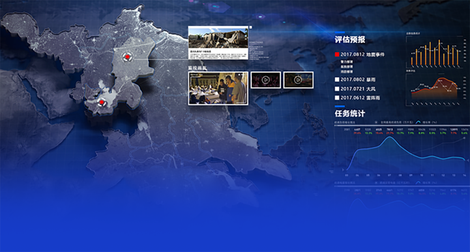470x252 pixels.
Task: Open the collapsed-building earthquake news card
Action: point(218,43)
